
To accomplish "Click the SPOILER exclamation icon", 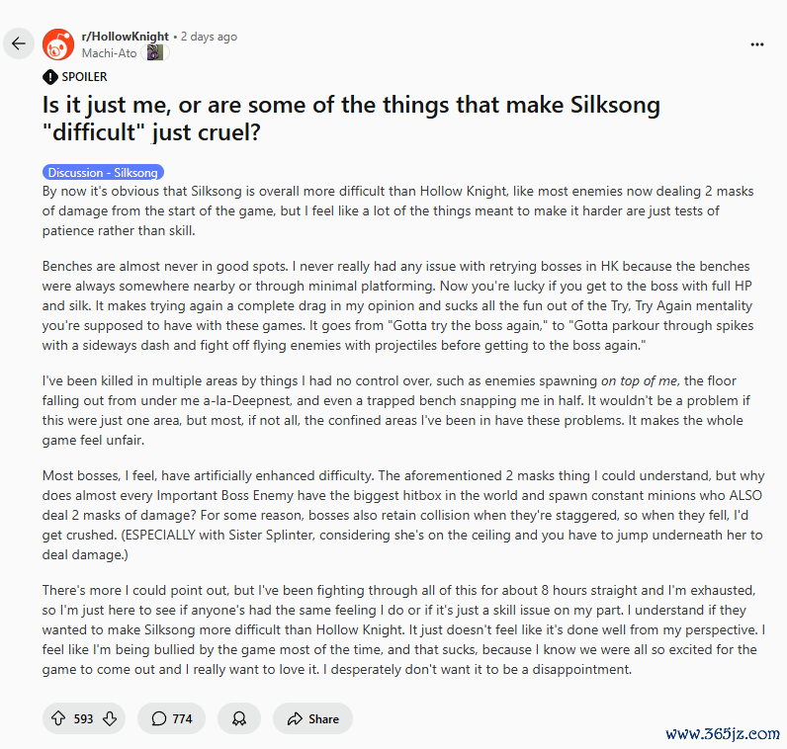I will (49, 77).
